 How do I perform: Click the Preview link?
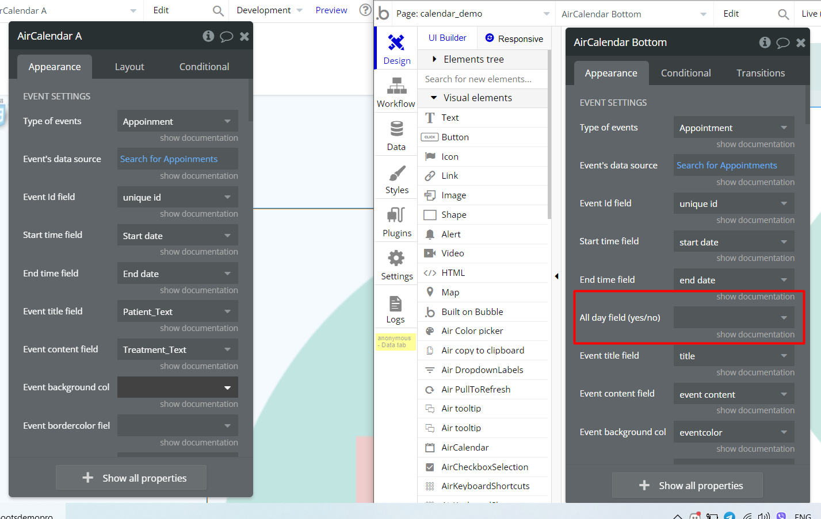pos(331,10)
